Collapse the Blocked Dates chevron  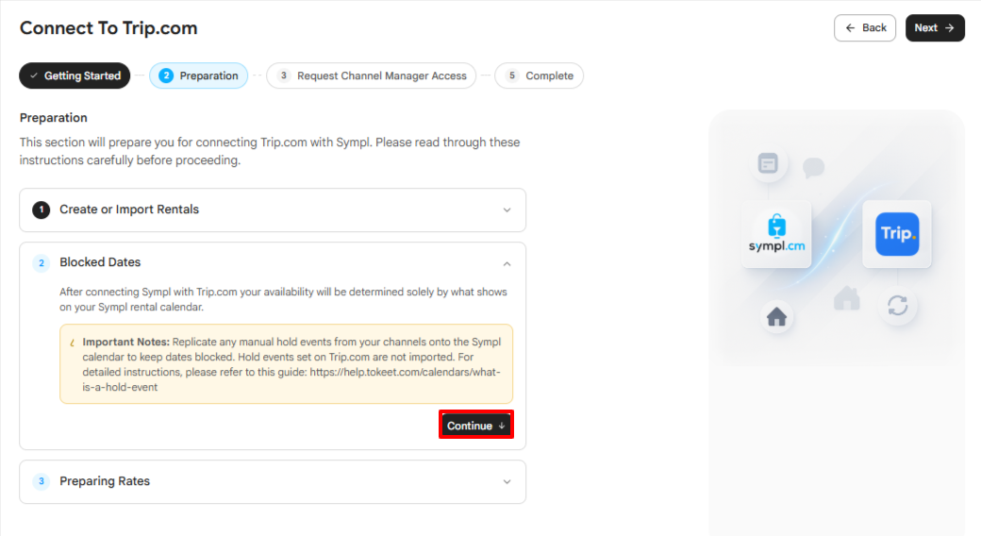[507, 263]
